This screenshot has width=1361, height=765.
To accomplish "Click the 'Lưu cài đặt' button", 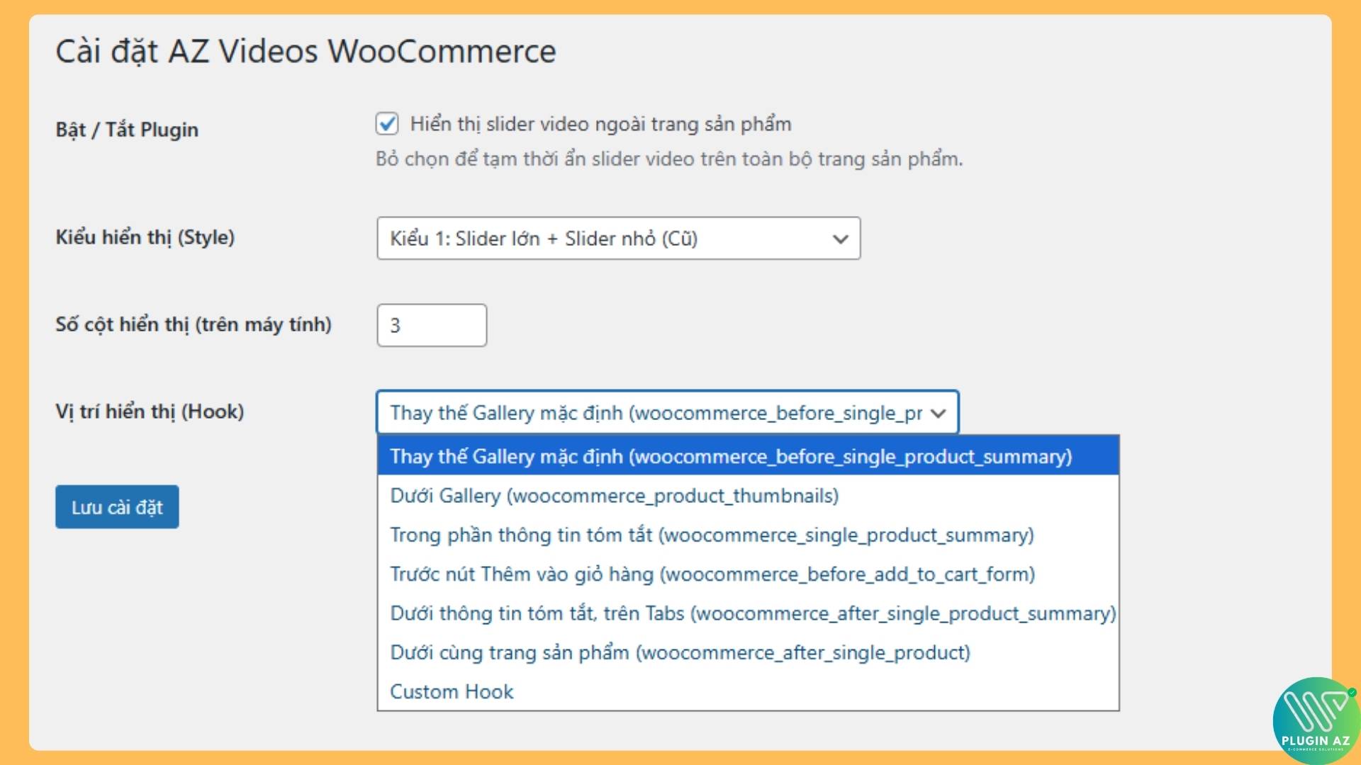I will tap(116, 506).
